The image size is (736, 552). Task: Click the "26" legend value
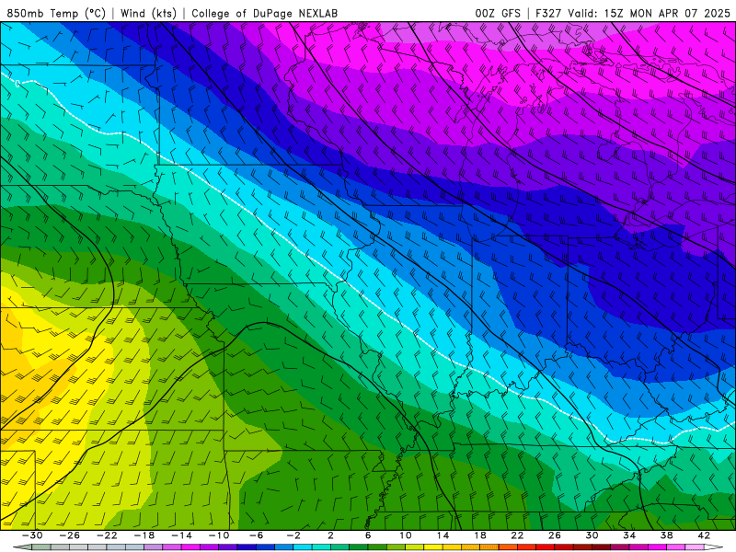pyautogui.click(x=555, y=535)
